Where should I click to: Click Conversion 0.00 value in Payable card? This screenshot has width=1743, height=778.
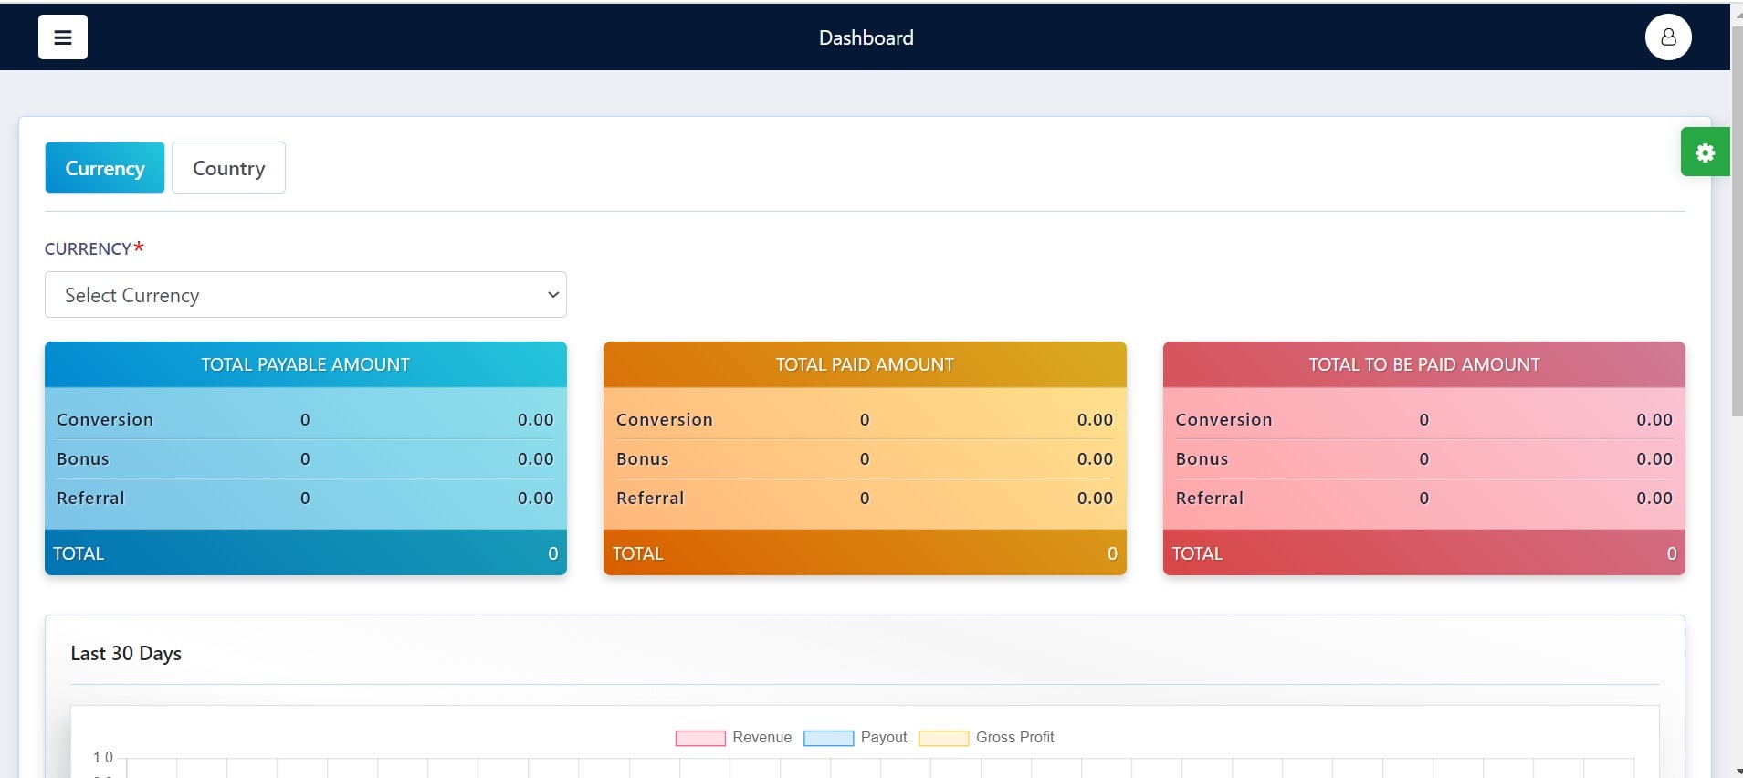coord(536,419)
